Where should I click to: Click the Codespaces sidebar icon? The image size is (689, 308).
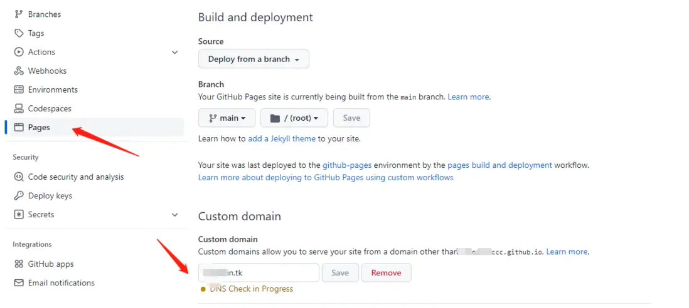(x=19, y=108)
